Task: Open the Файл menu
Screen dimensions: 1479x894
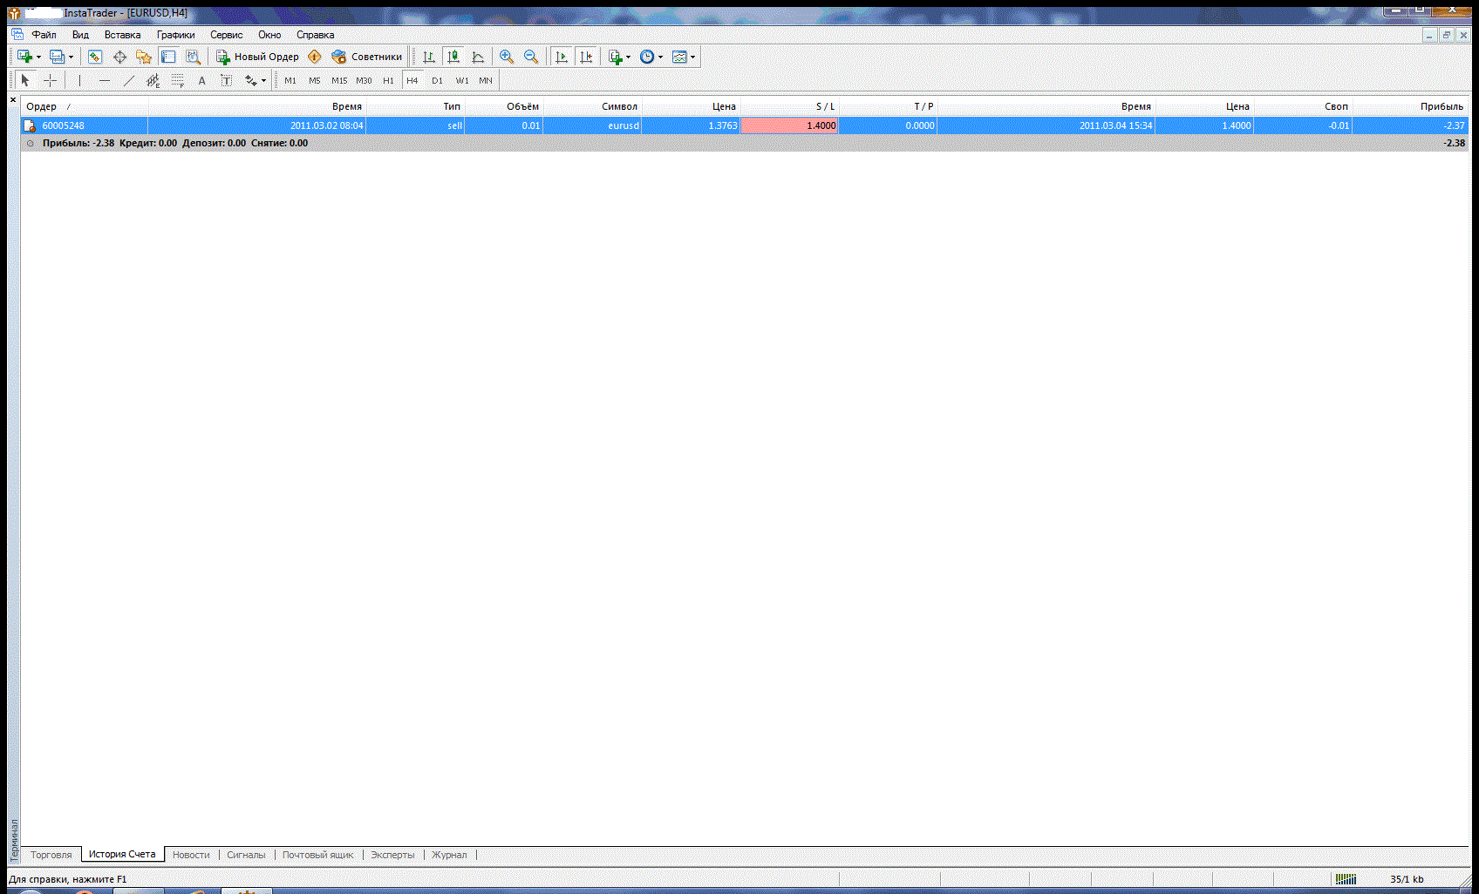Action: (x=44, y=35)
